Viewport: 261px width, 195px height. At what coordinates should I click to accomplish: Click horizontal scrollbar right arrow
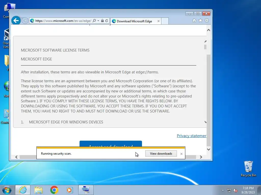click(x=201, y=157)
